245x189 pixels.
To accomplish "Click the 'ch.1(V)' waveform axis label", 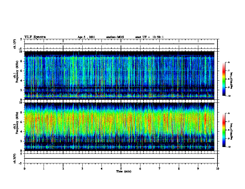I will pyautogui.click(x=15, y=44).
